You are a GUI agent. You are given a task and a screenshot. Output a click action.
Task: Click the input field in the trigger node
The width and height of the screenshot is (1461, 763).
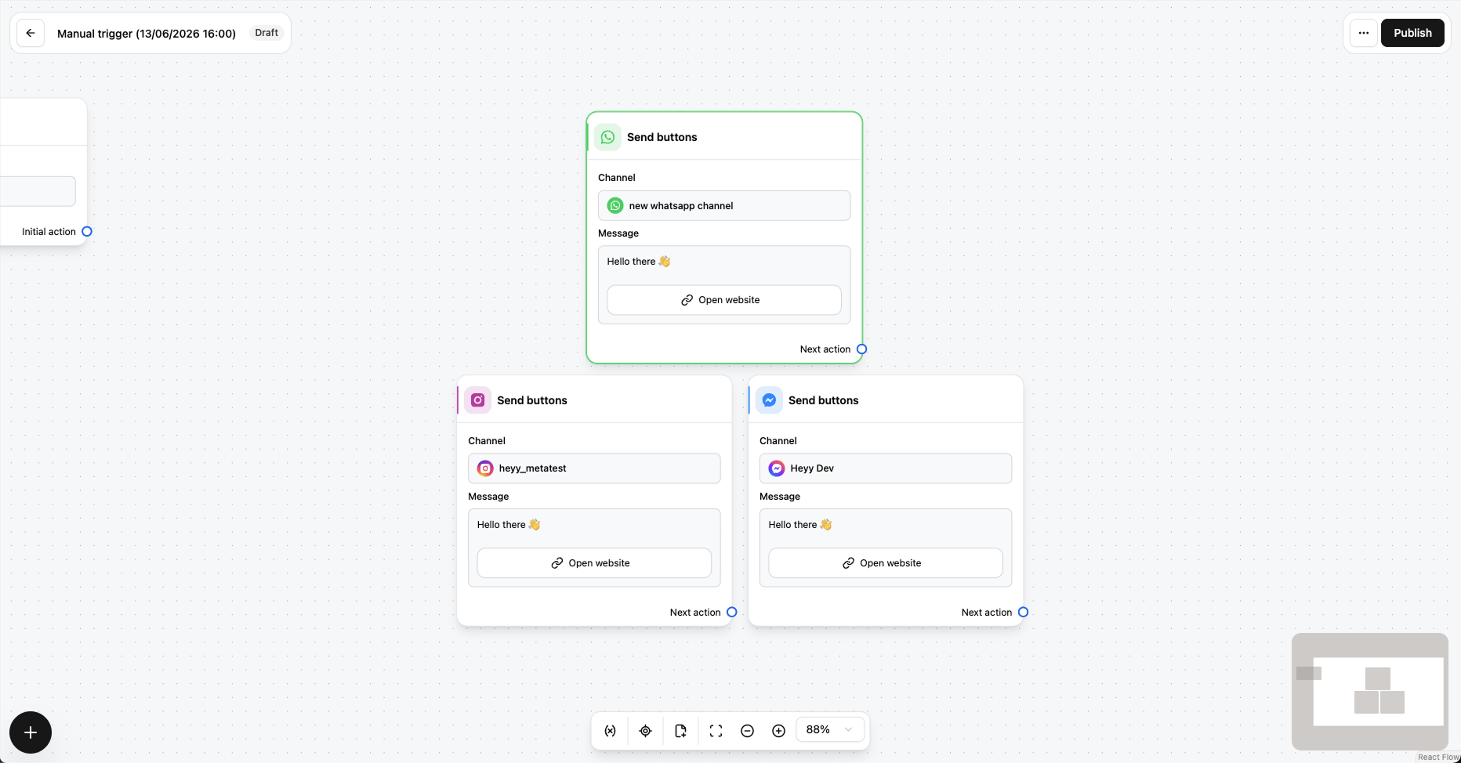point(38,191)
